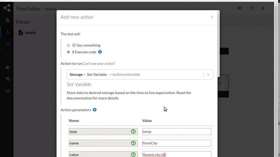
Task: Click the help icon beside Action parameters
Action: pyautogui.click(x=94, y=109)
